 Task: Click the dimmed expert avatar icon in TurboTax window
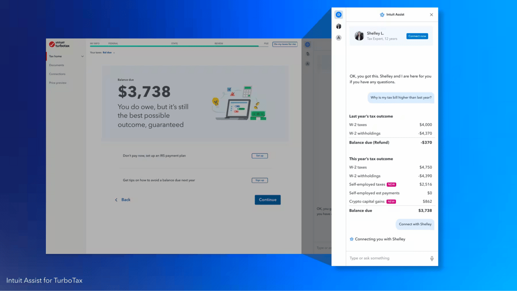point(307,54)
